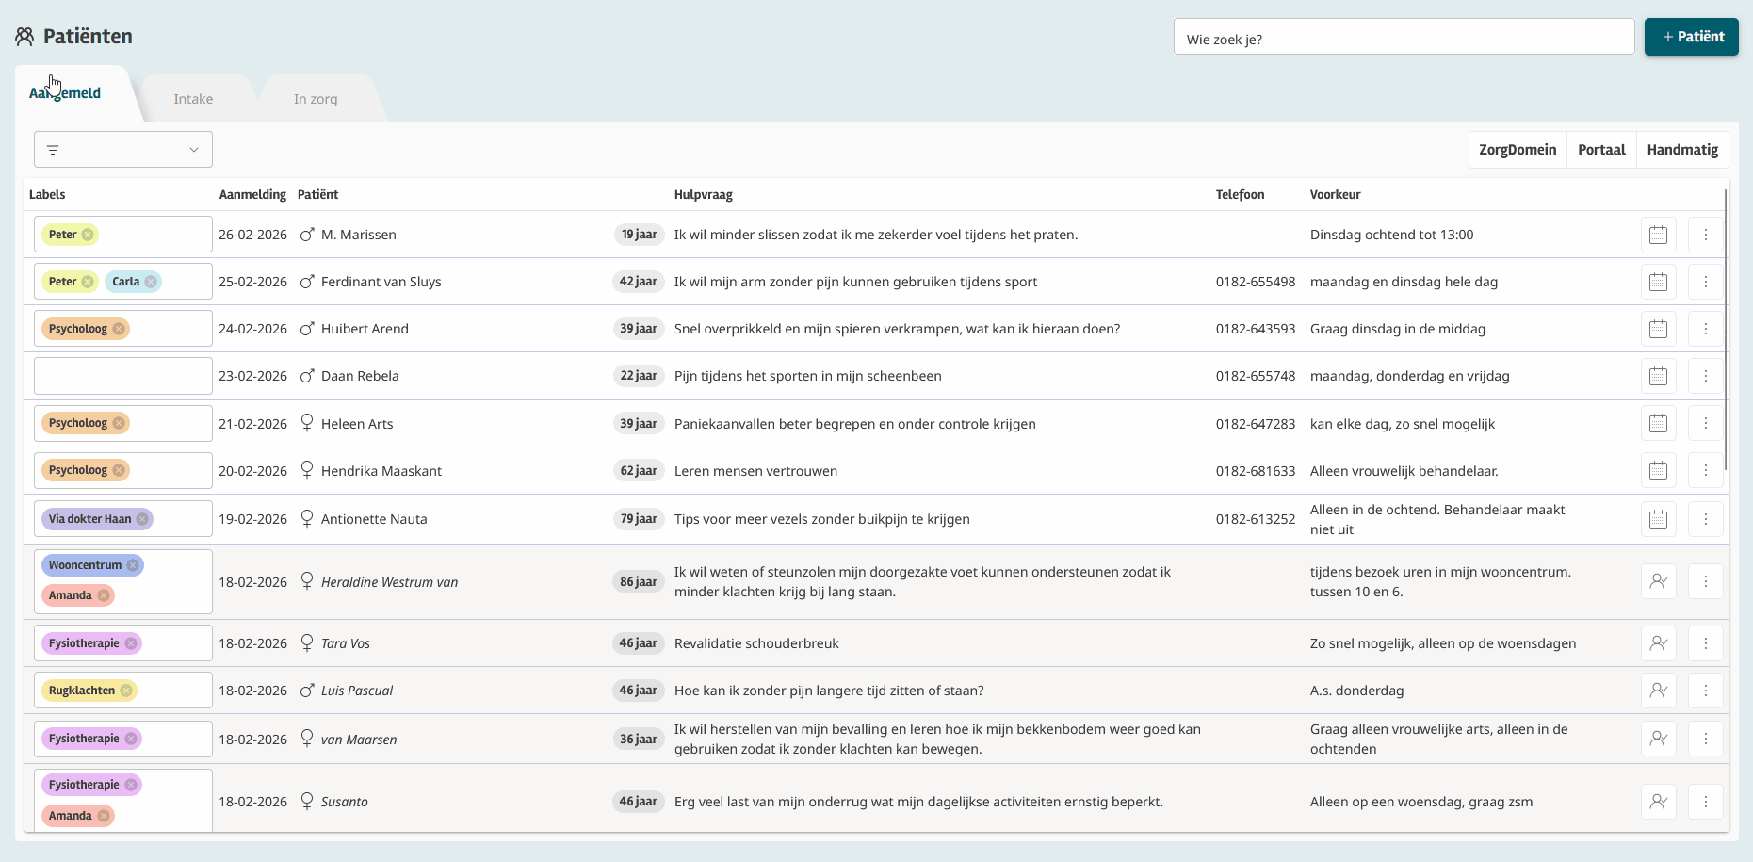Open more options menu for Susanto
Image resolution: width=1753 pixels, height=862 pixels.
(x=1705, y=802)
